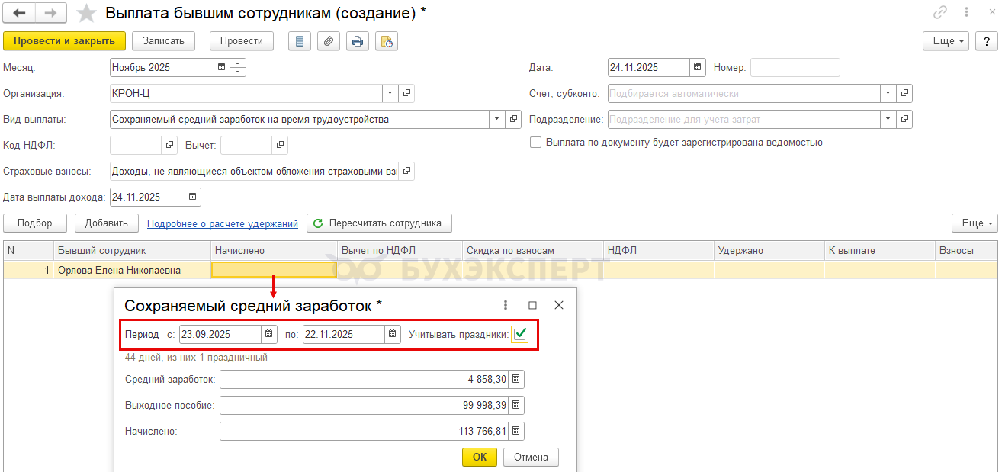This screenshot has height=472, width=1002.
Task: Add document to favorites star
Action: pyautogui.click(x=88, y=13)
